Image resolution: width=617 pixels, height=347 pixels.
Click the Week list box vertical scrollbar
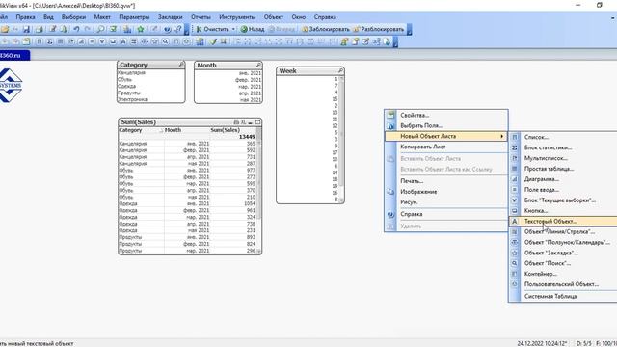pos(341,139)
